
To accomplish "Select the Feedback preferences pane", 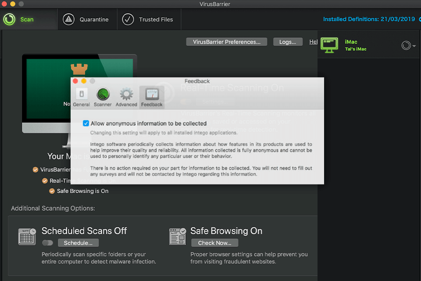I will point(152,97).
